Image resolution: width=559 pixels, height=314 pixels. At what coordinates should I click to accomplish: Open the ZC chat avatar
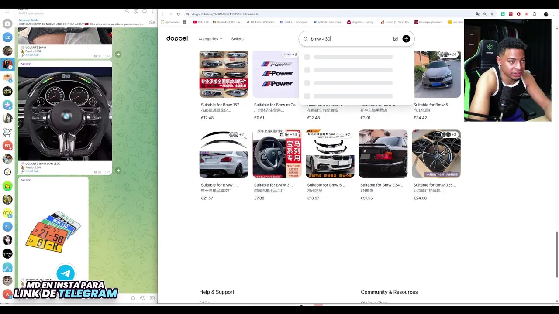point(7,267)
